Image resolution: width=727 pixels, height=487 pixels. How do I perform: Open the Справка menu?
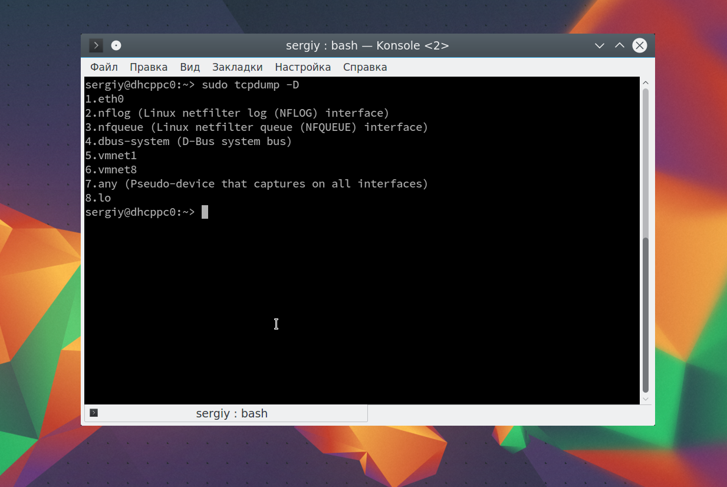(x=365, y=67)
